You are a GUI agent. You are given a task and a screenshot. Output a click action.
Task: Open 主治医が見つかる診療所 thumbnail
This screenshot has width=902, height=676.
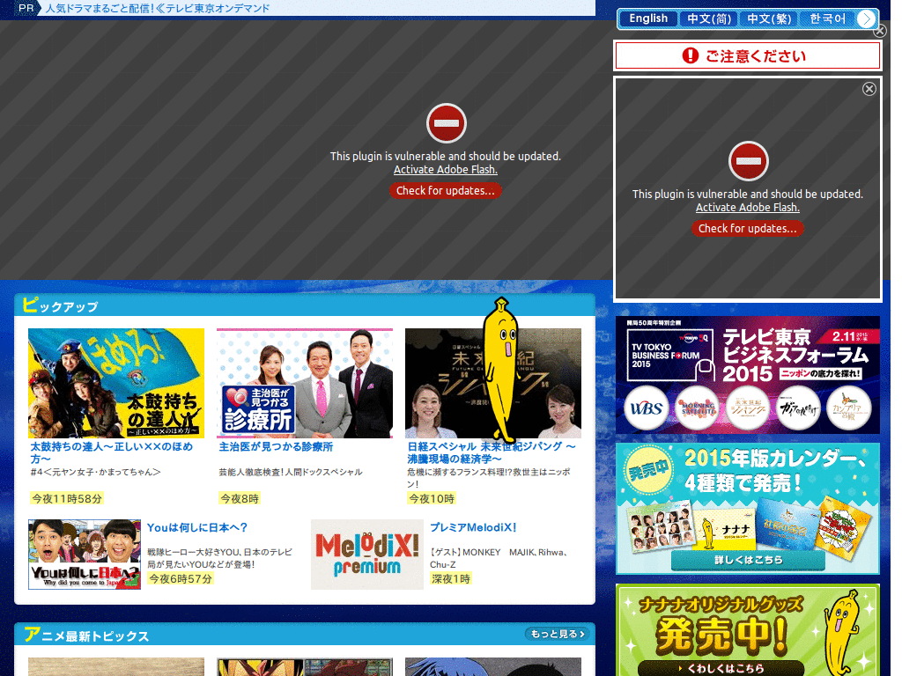tap(305, 384)
